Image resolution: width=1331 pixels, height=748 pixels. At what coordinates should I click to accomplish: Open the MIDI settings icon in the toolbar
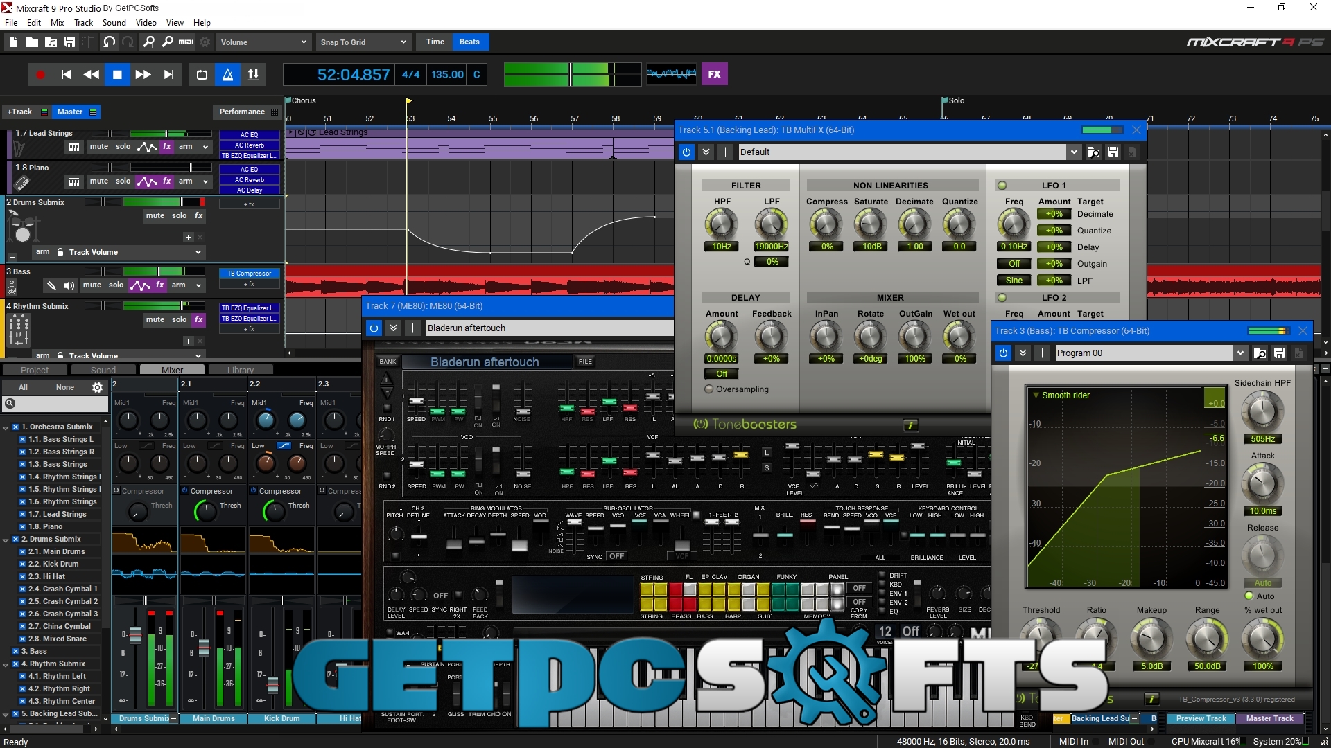(x=186, y=42)
